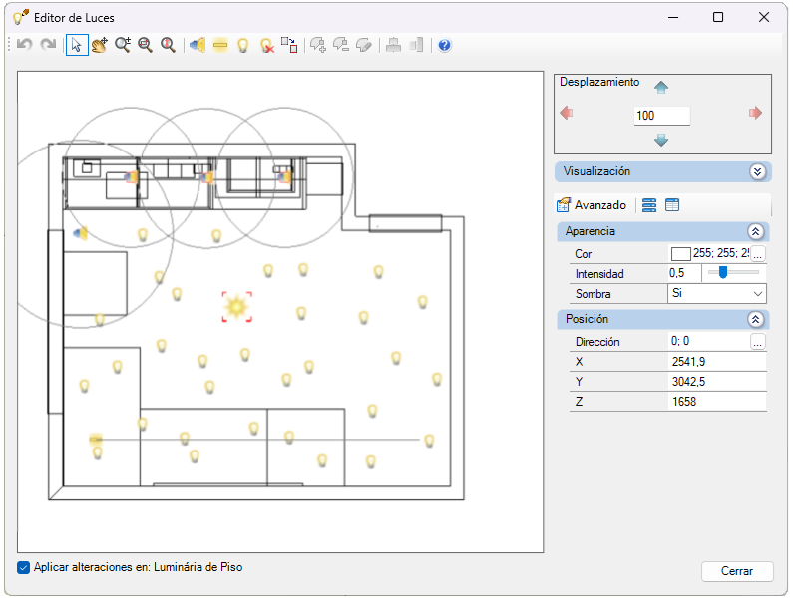Click the Cerrar button

click(737, 571)
